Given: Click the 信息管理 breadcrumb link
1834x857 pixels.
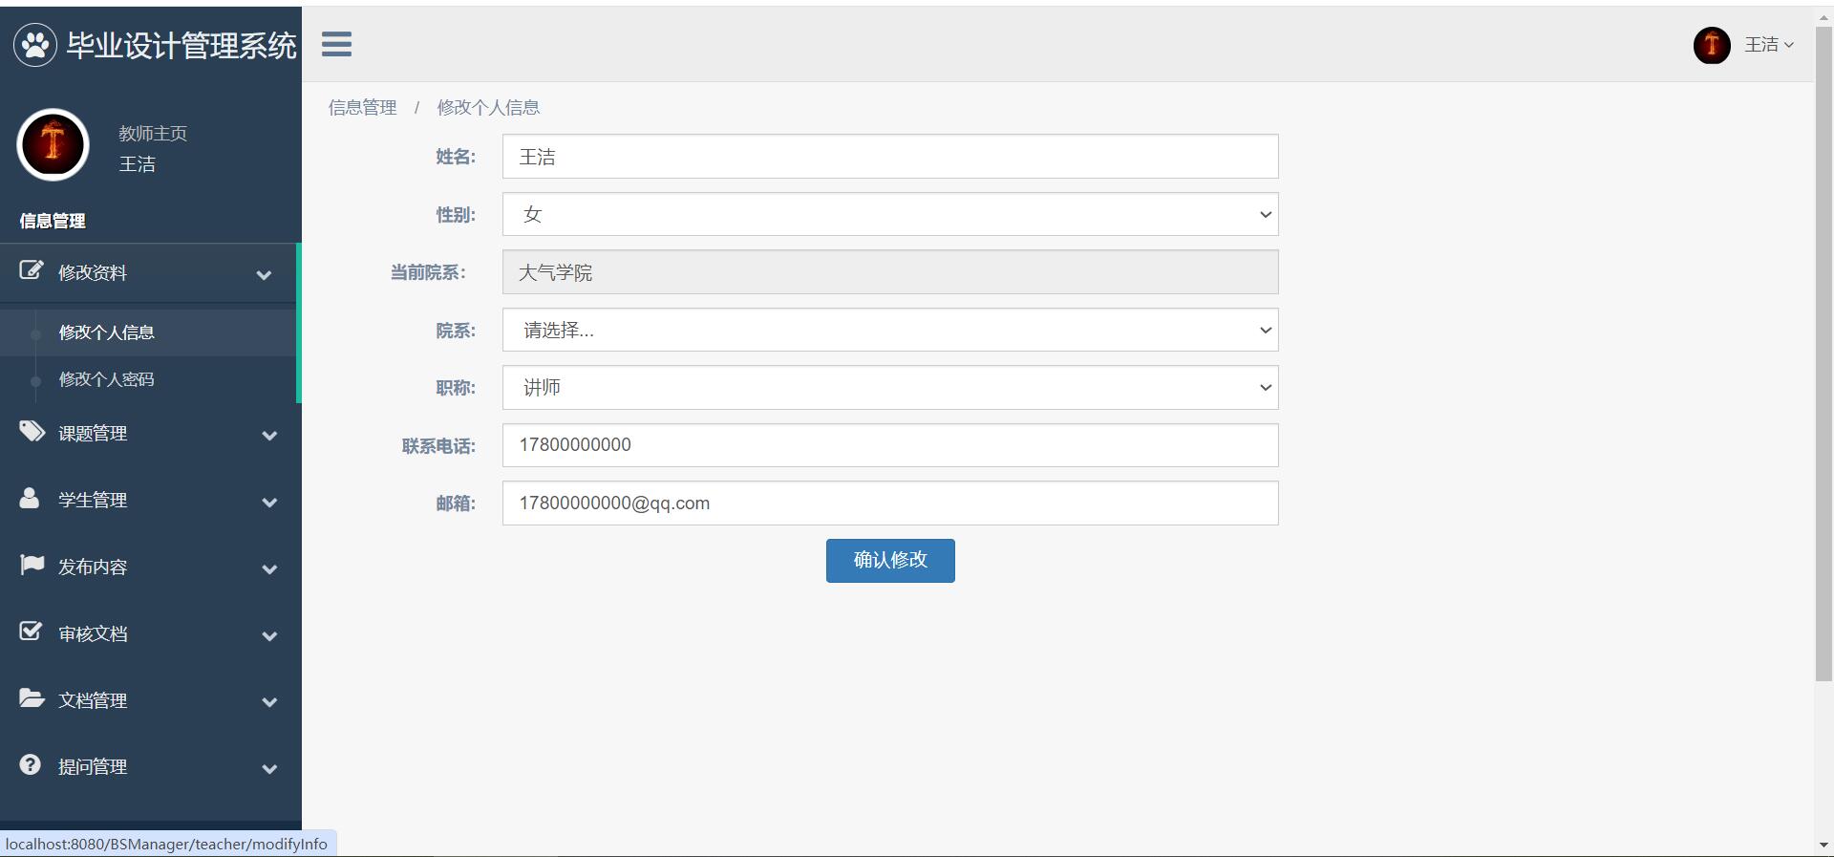Looking at the screenshot, I should point(362,108).
